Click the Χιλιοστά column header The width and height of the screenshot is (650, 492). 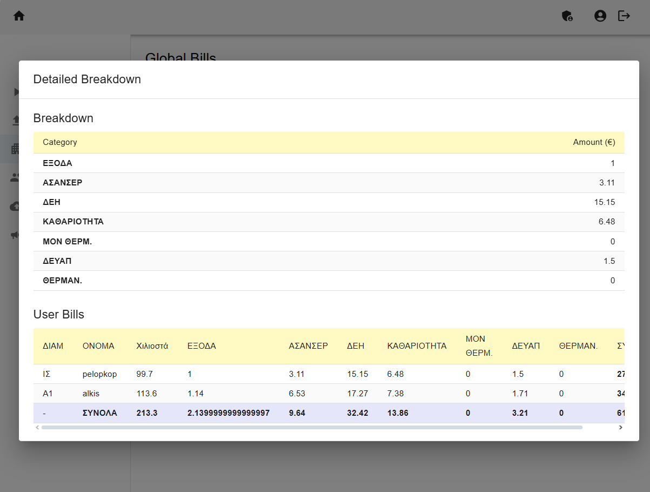(x=152, y=346)
